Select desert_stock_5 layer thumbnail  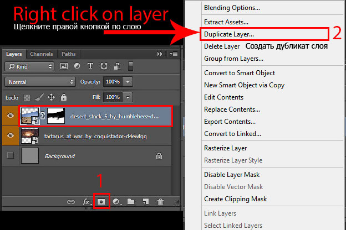[x=30, y=116]
